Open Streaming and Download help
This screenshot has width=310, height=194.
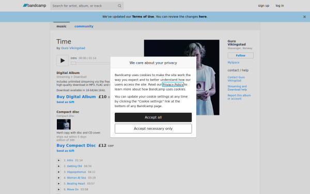[x=237, y=88]
